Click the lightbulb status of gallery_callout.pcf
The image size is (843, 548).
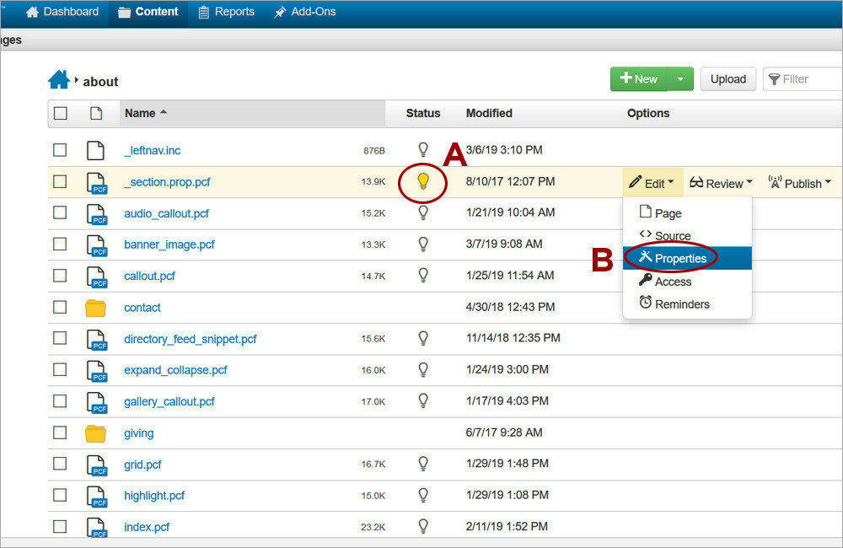point(423,400)
